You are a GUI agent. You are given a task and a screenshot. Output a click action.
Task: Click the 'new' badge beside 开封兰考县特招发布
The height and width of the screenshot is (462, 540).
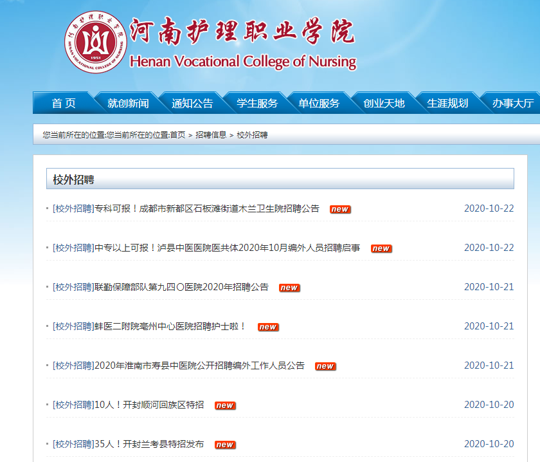pyautogui.click(x=224, y=445)
